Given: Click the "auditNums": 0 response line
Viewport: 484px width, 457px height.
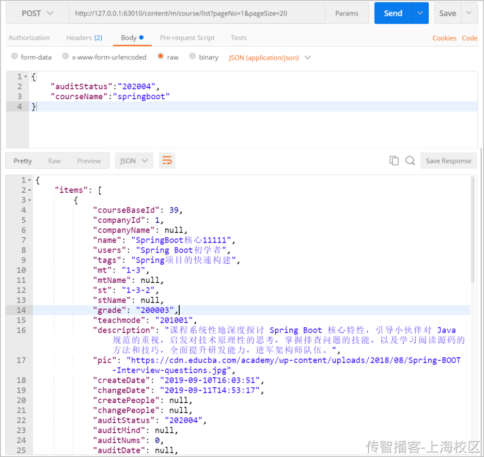Looking at the screenshot, I should (128, 440).
